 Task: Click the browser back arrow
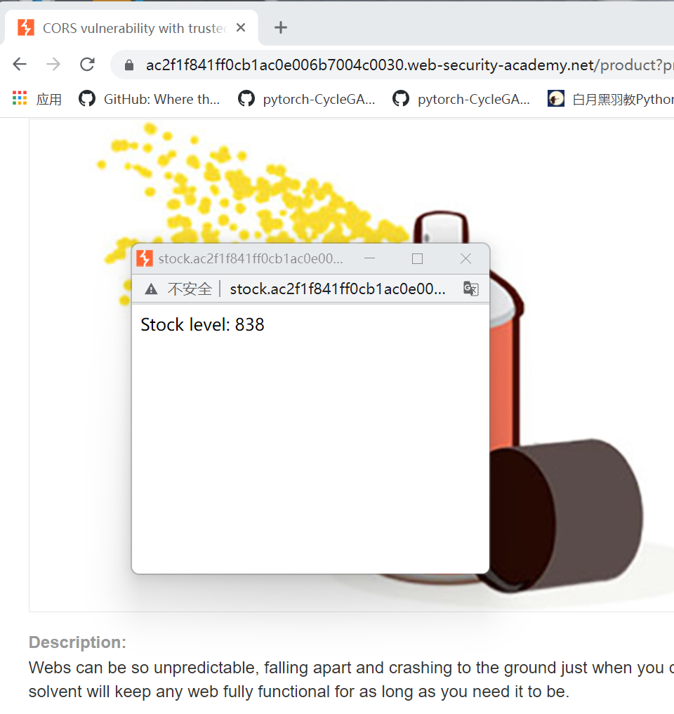point(20,64)
